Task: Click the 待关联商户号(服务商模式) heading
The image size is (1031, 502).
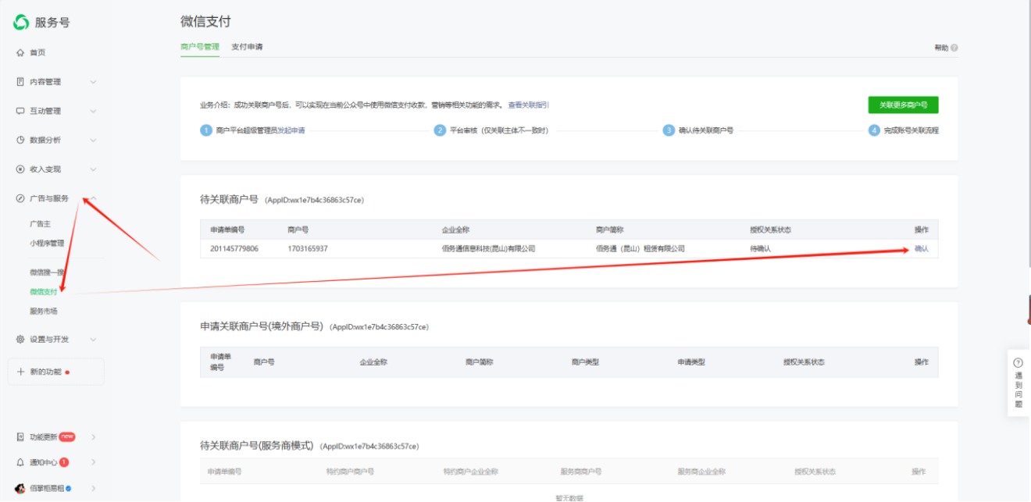Action: 257,446
